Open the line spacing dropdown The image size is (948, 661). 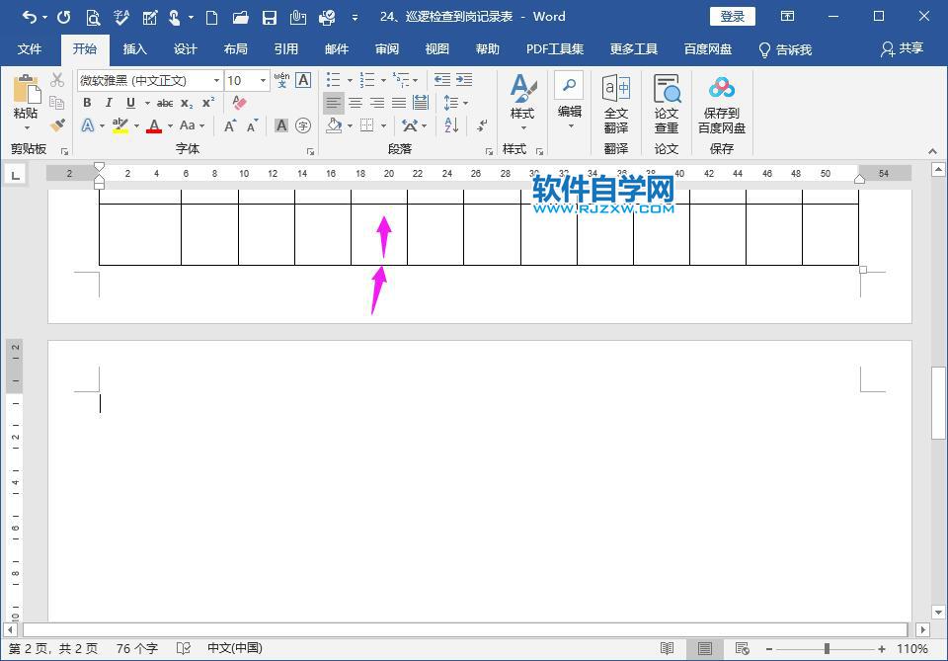(x=465, y=103)
